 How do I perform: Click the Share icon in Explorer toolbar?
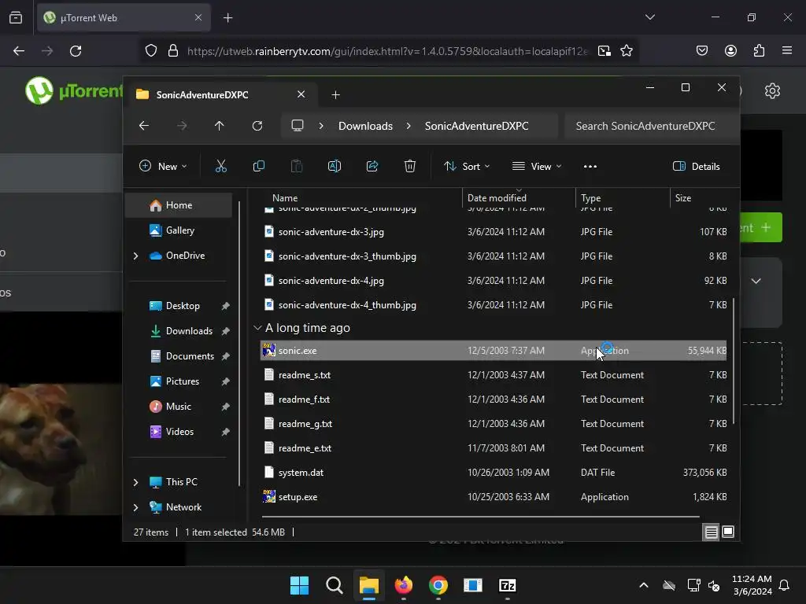pyautogui.click(x=372, y=166)
